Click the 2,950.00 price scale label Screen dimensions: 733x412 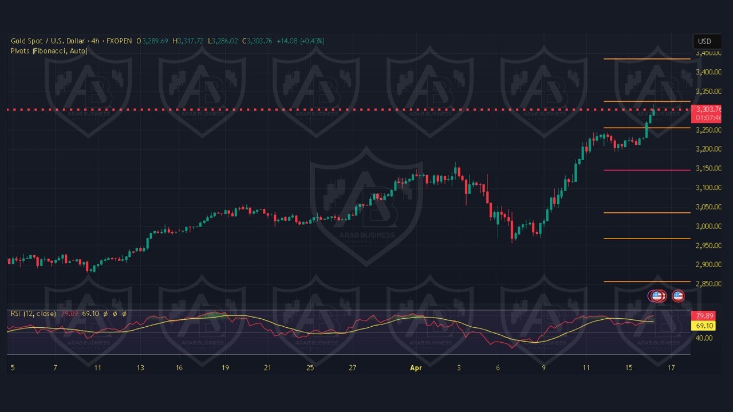(707, 245)
